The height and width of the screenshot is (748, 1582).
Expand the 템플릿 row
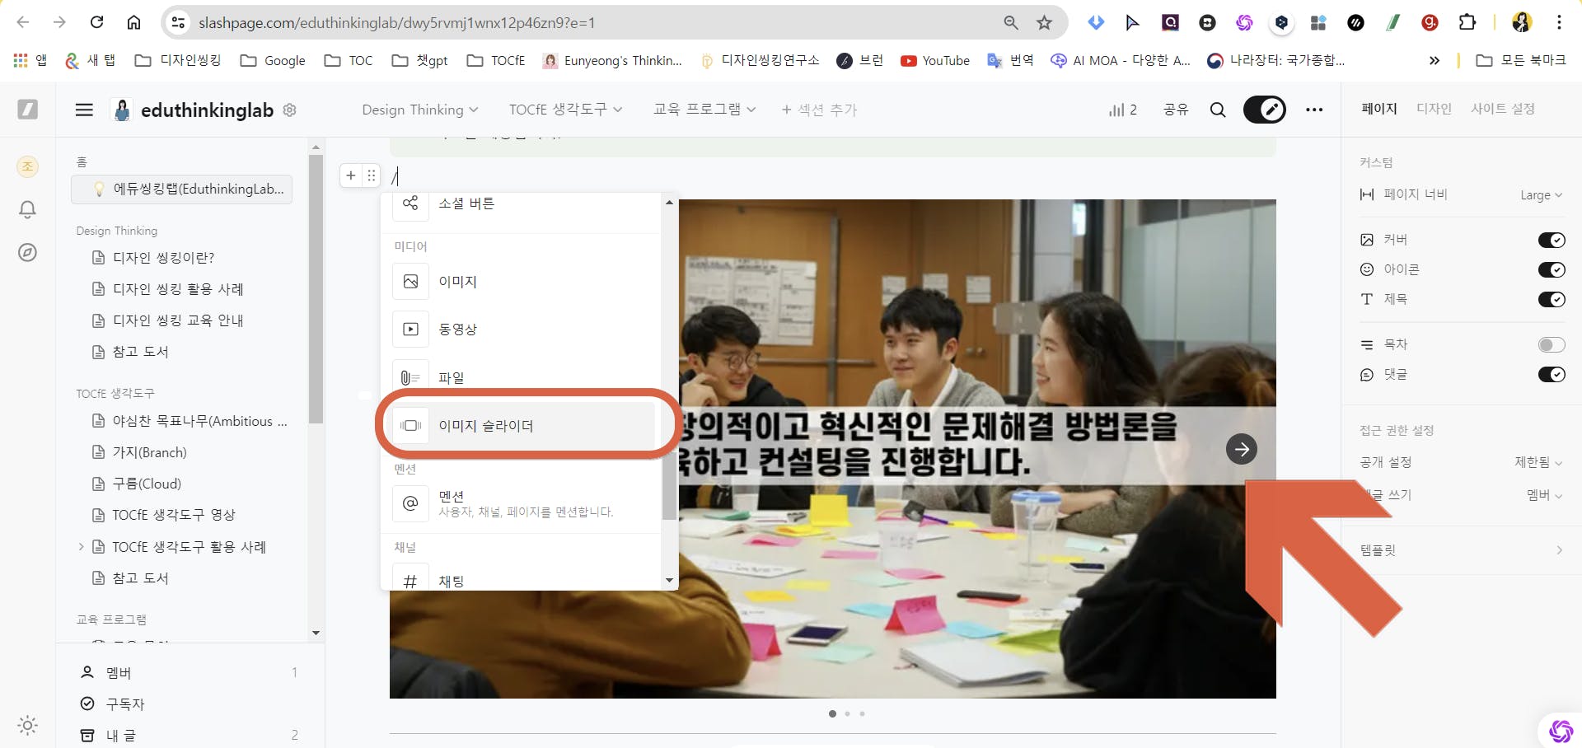(1461, 550)
